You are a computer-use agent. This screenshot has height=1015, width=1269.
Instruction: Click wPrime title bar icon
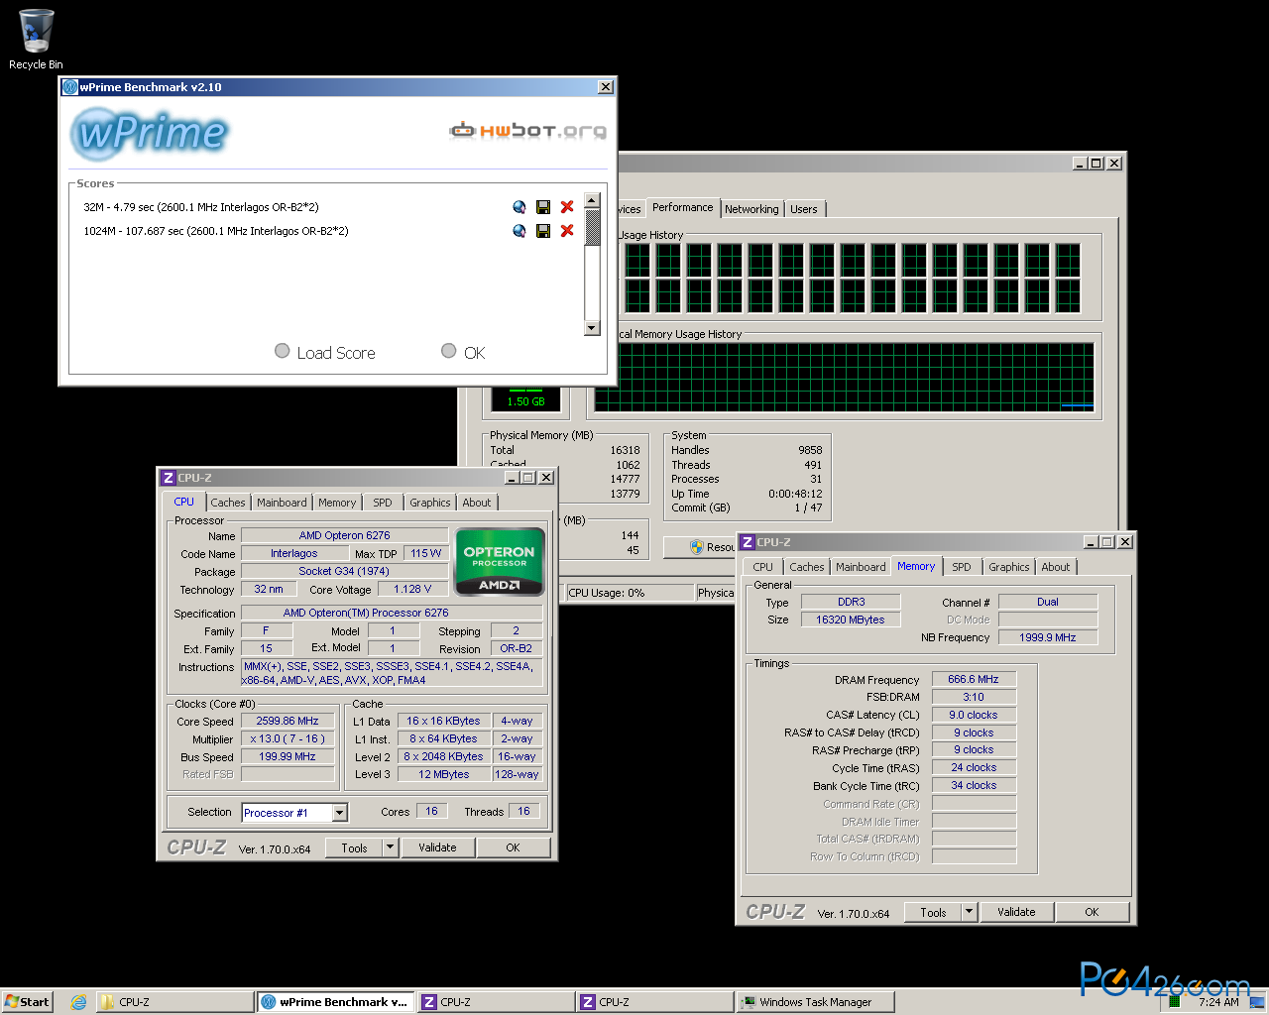70,87
